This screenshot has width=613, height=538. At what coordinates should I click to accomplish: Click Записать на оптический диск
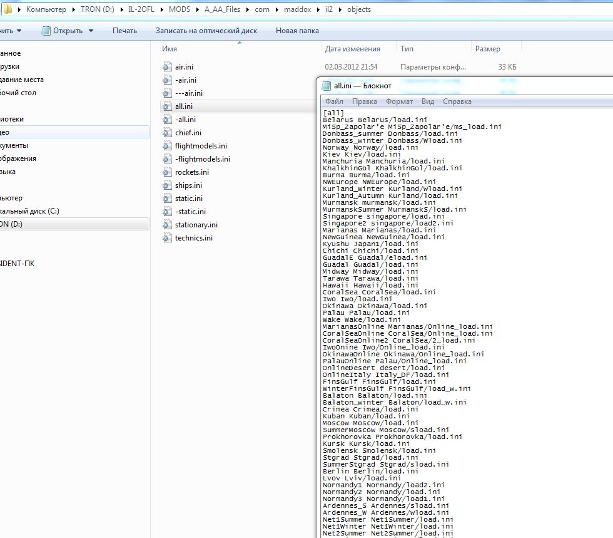point(206,31)
